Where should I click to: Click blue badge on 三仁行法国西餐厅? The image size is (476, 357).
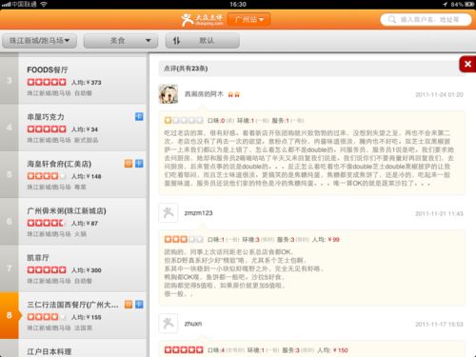click(139, 305)
